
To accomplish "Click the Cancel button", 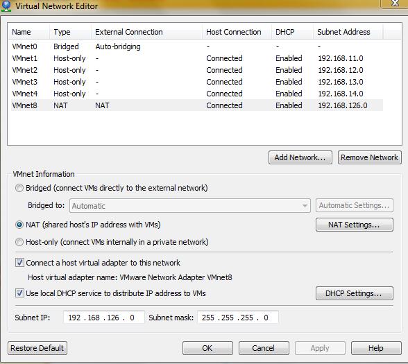I will point(264,348).
